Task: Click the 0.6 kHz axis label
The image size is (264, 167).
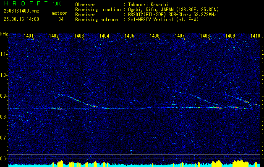Action: tap(4, 159)
